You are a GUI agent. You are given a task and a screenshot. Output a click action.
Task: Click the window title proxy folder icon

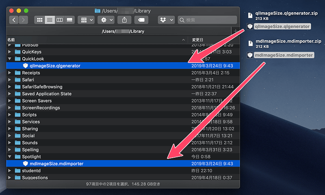tap(97, 11)
